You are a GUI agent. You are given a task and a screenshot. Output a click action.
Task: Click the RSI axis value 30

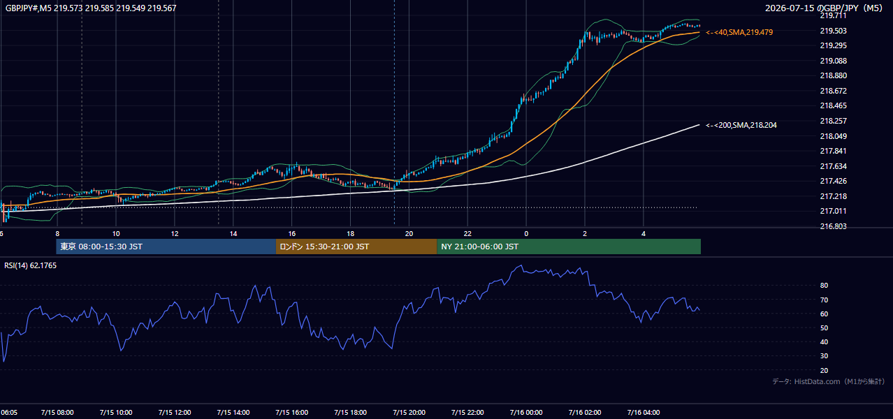[x=824, y=356]
